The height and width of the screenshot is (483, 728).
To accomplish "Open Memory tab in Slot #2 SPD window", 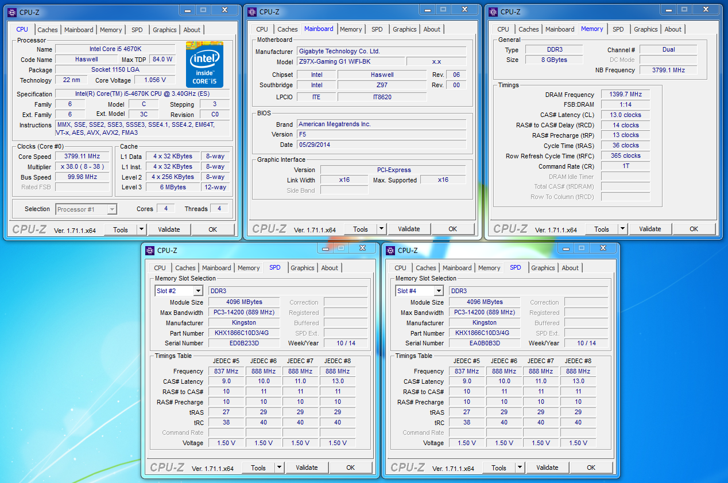I will point(249,268).
